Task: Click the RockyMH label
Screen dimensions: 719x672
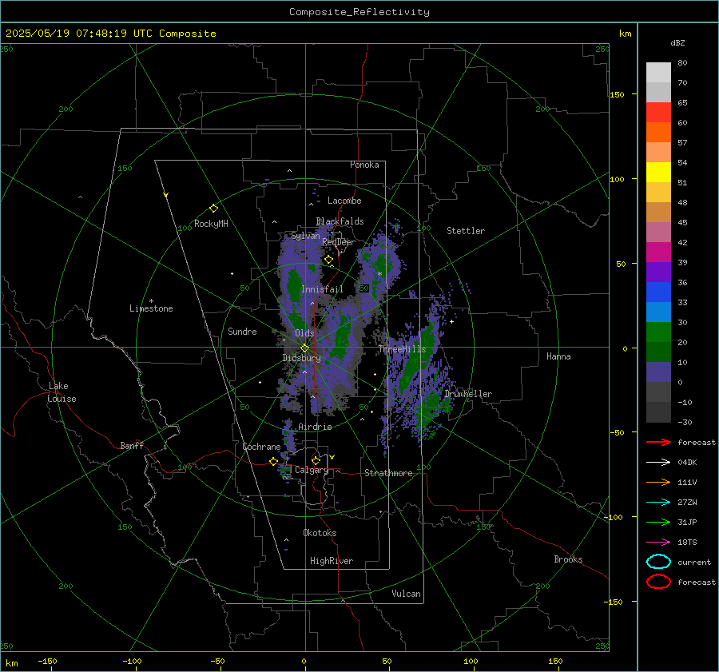Action: click(x=211, y=224)
